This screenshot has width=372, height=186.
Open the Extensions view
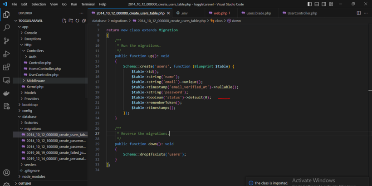point(6,67)
